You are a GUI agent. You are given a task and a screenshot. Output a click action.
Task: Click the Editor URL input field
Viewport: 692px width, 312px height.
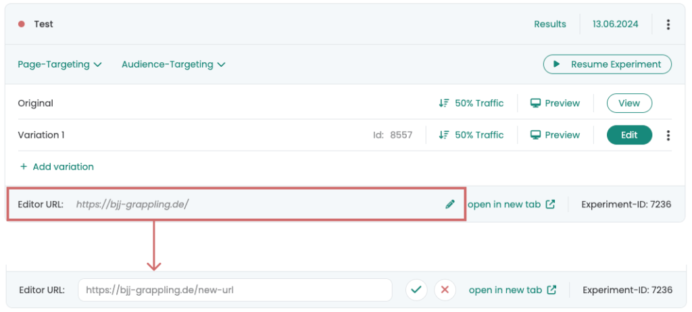(x=235, y=290)
